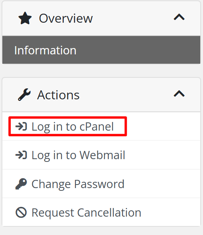Collapse the Overview panel with its chevron

[x=179, y=17]
